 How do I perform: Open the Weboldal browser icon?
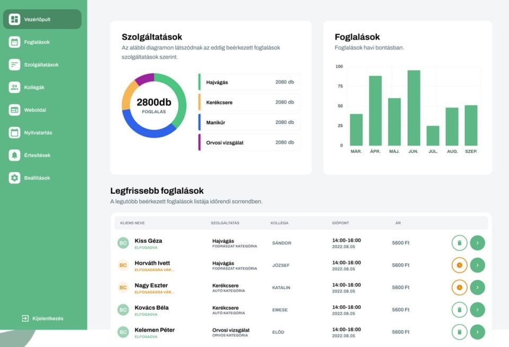coord(14,110)
